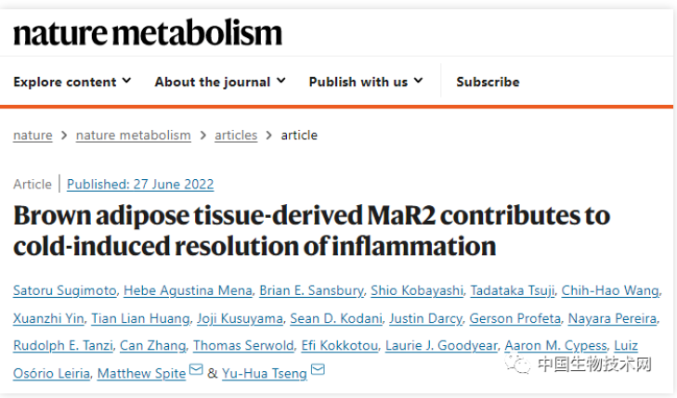Open articles breadcrumb link
The image size is (677, 398).
coord(236,135)
